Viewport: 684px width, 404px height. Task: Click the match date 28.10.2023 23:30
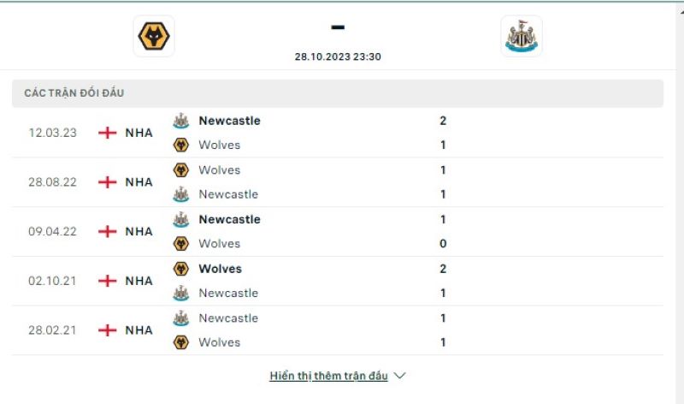click(x=338, y=56)
